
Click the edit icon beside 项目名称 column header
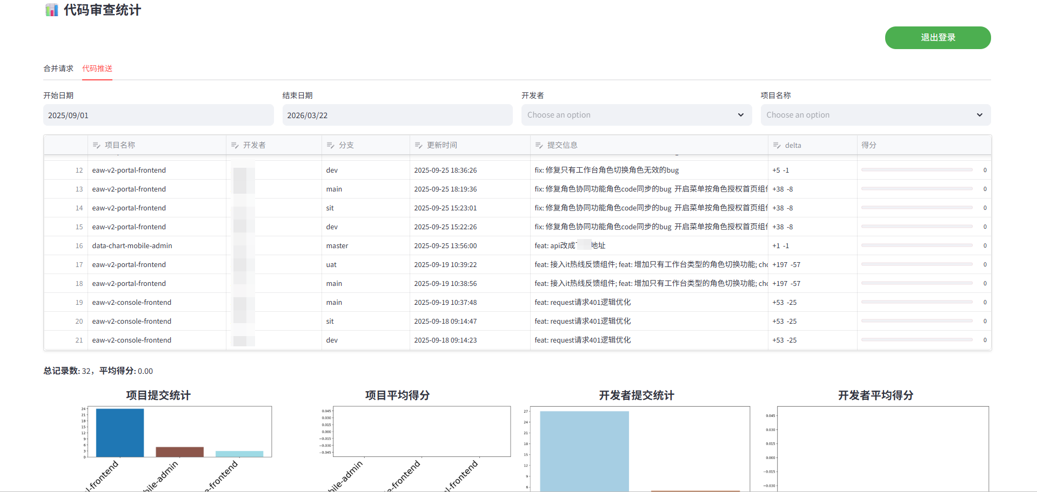click(97, 145)
